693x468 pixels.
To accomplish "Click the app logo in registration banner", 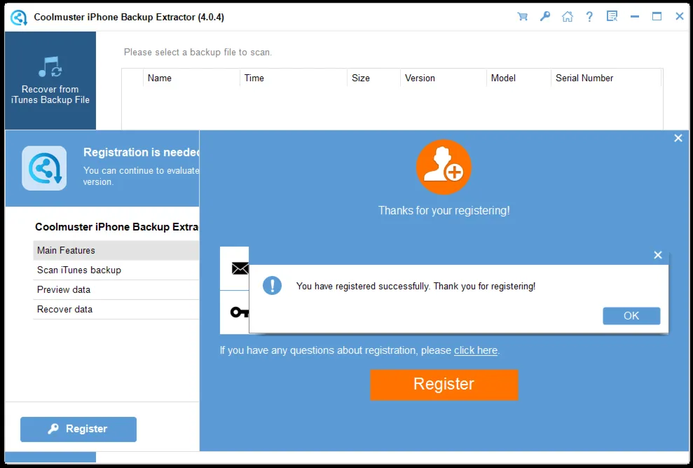I will click(x=44, y=168).
